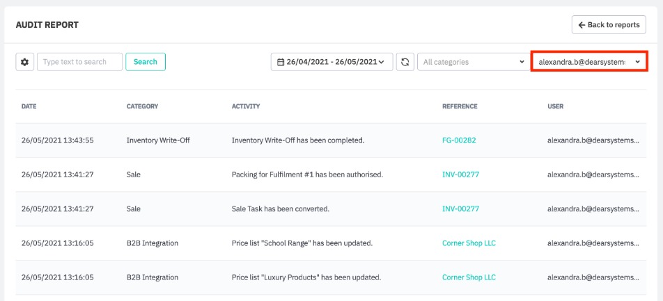Image resolution: width=663 pixels, height=301 pixels.
Task: Click the Reference column header
Action: (x=460, y=106)
